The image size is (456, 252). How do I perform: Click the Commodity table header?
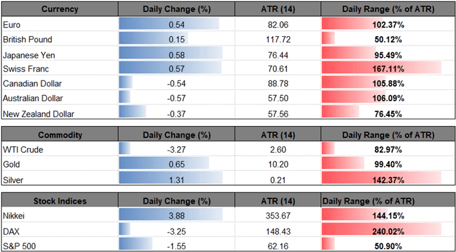click(x=60, y=135)
